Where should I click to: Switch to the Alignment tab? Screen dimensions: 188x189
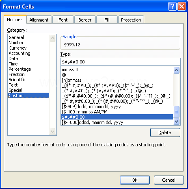pyautogui.click(x=39, y=20)
